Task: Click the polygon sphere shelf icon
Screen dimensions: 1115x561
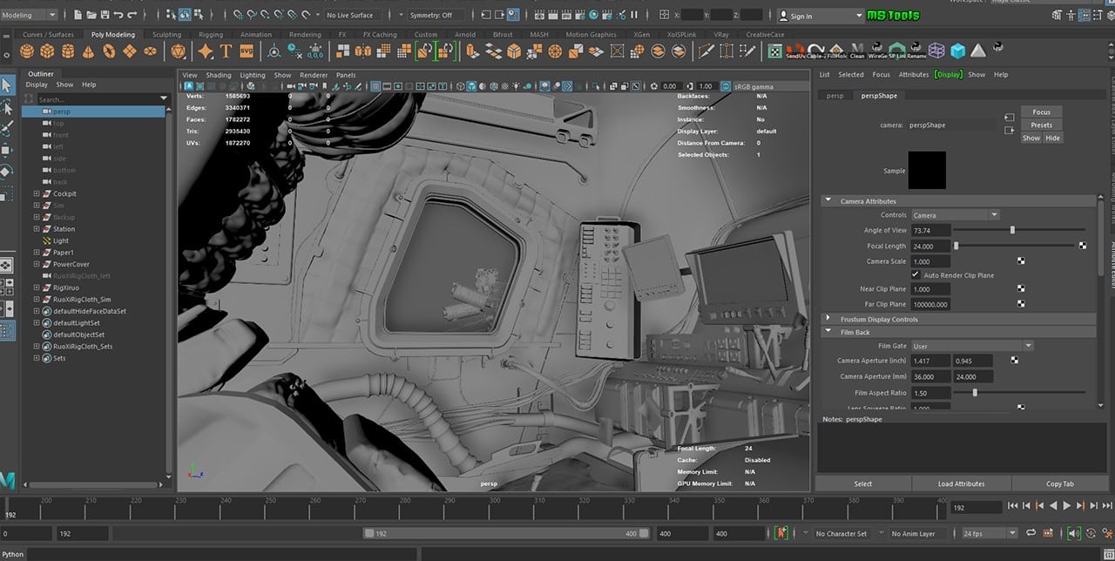Action: click(x=28, y=51)
